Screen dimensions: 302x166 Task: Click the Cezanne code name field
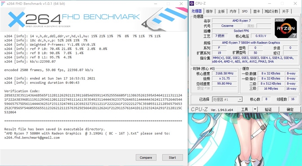pos(227,26)
